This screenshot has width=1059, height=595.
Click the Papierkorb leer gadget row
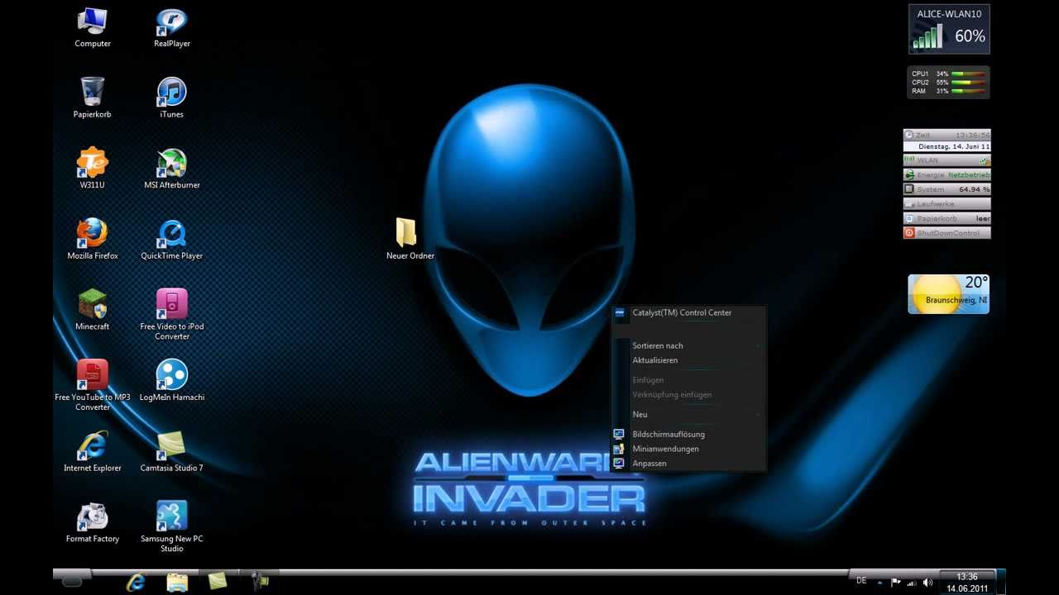[946, 219]
